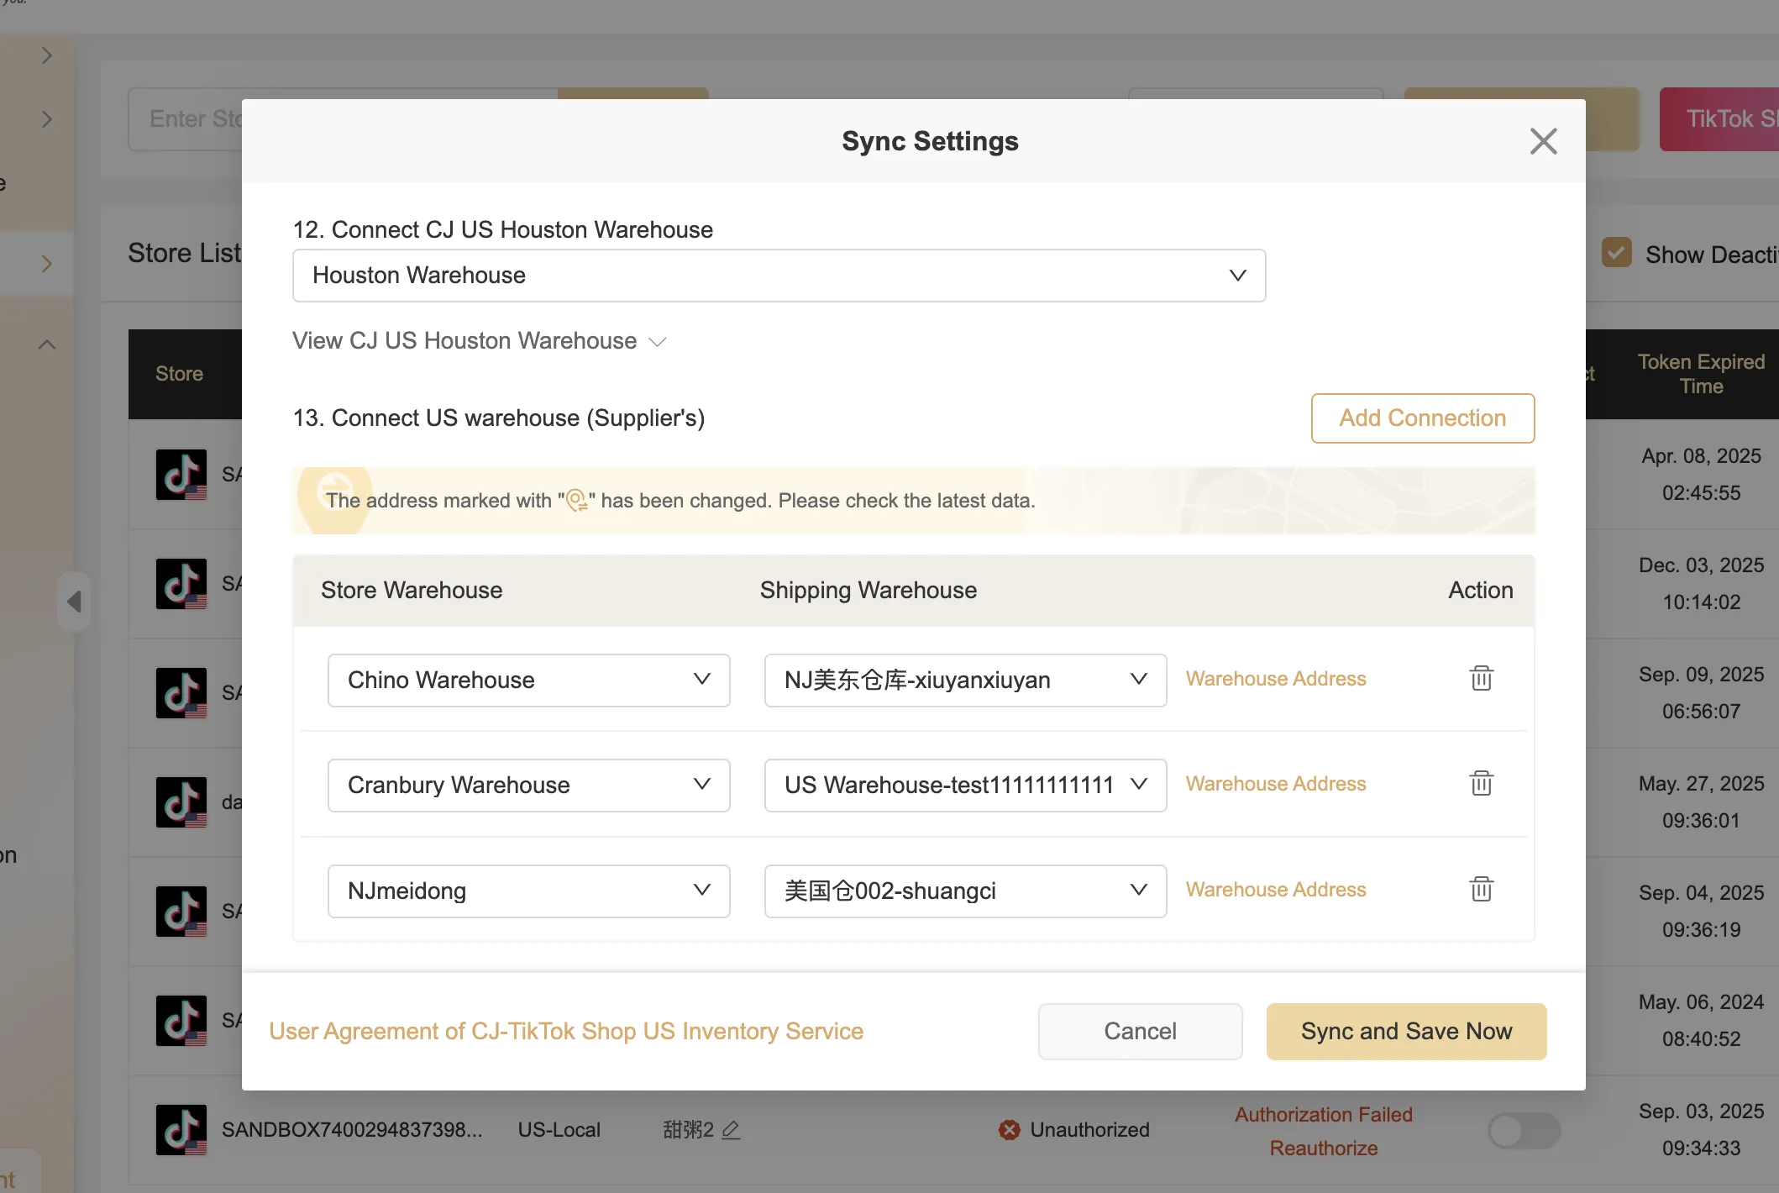Click Sync and Save Now

click(x=1406, y=1031)
